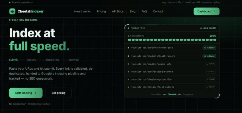Click the dispatched progress bar
This screenshot has height=113, width=242.
(172, 40)
